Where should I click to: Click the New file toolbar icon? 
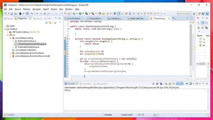tap(6, 13)
